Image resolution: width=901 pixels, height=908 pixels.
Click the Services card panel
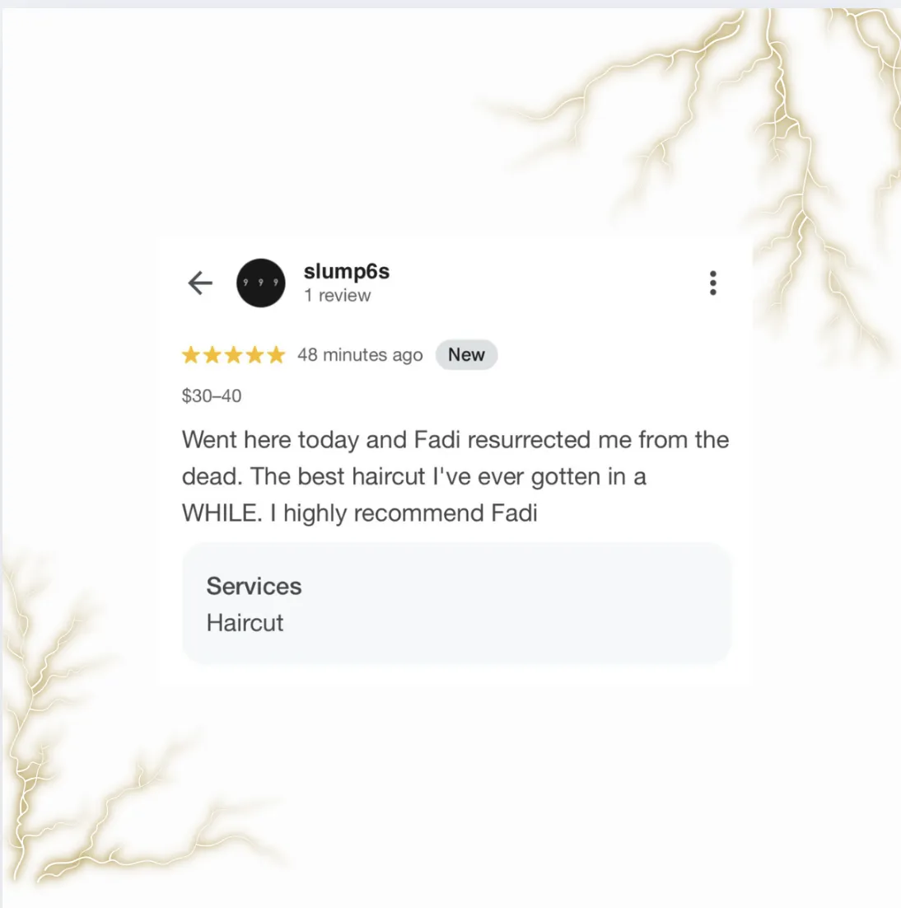pyautogui.click(x=456, y=603)
